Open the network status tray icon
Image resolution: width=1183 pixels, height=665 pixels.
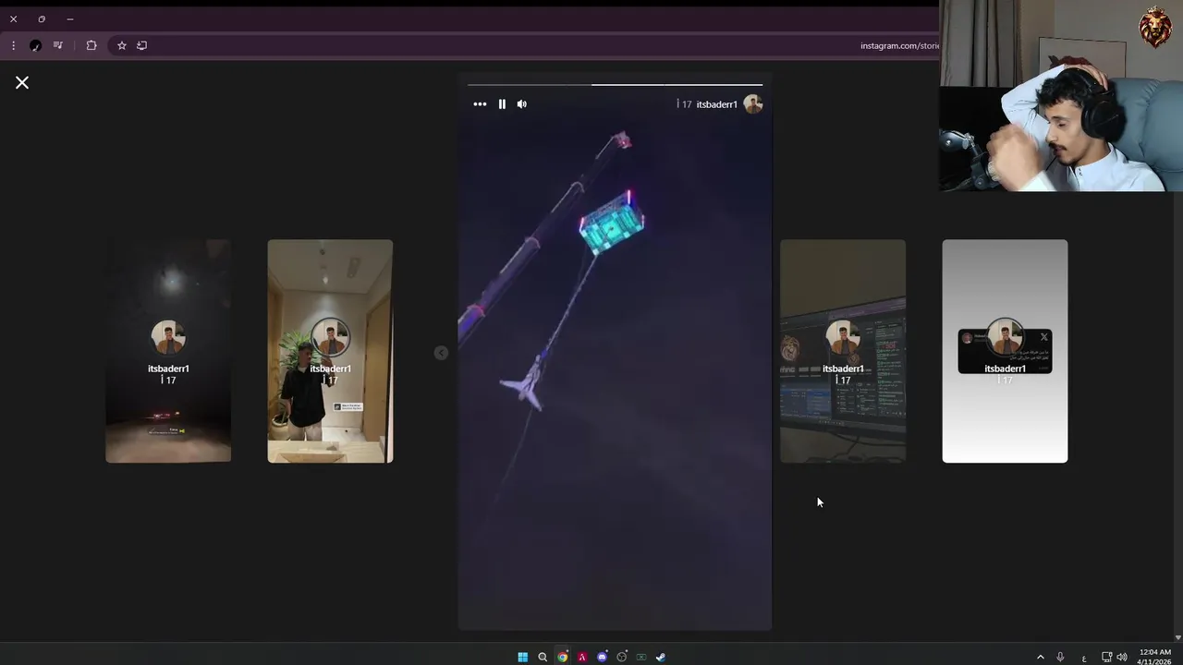coord(1106,657)
